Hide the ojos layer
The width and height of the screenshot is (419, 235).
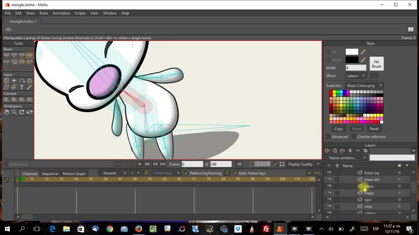coord(329,200)
